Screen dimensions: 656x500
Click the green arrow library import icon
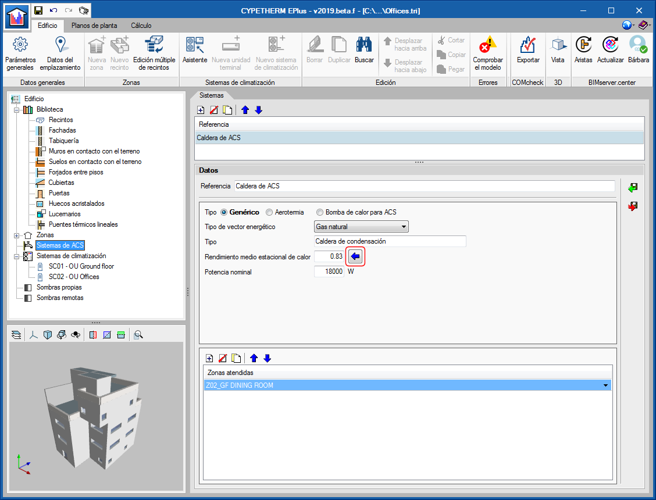(x=633, y=187)
